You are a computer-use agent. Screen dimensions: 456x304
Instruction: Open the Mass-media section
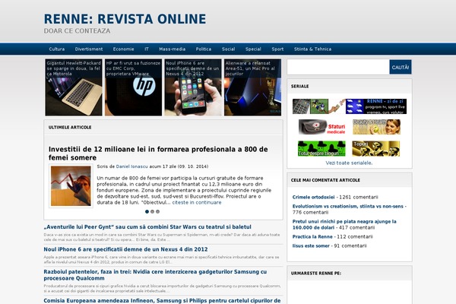[x=173, y=49]
